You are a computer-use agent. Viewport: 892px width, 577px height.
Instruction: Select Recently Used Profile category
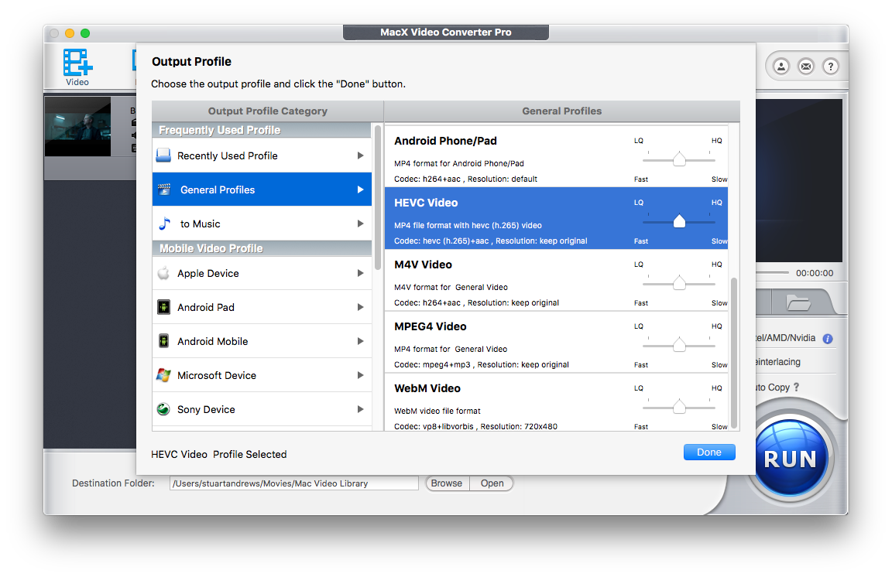[x=262, y=155]
